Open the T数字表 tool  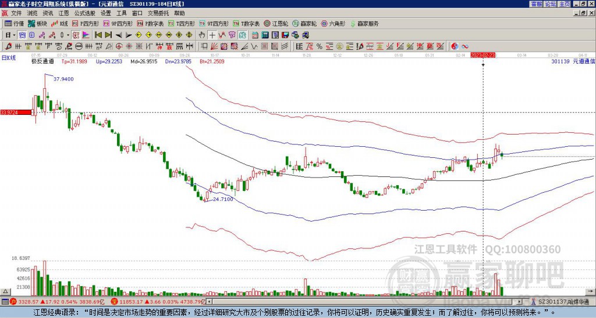(246, 23)
